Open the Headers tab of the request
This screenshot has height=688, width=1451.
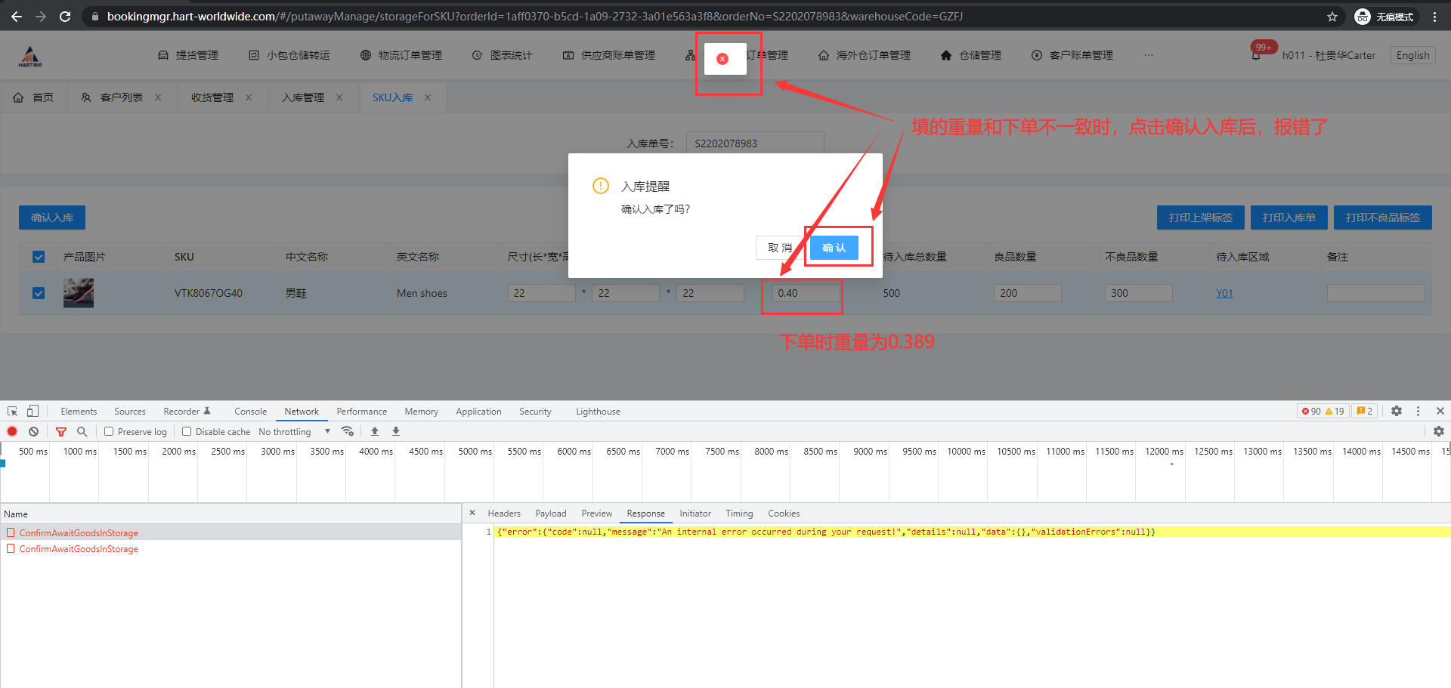pos(503,514)
